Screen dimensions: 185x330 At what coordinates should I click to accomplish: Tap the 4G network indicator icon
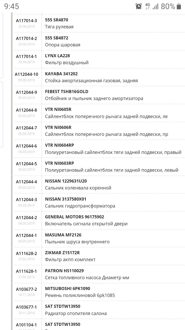tap(147, 6)
